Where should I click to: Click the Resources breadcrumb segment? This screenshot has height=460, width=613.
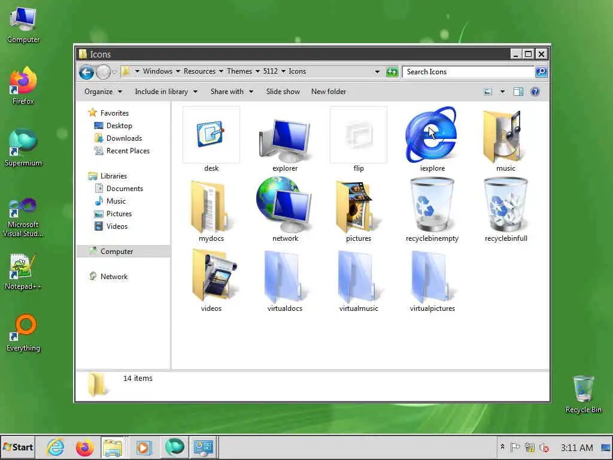199,71
